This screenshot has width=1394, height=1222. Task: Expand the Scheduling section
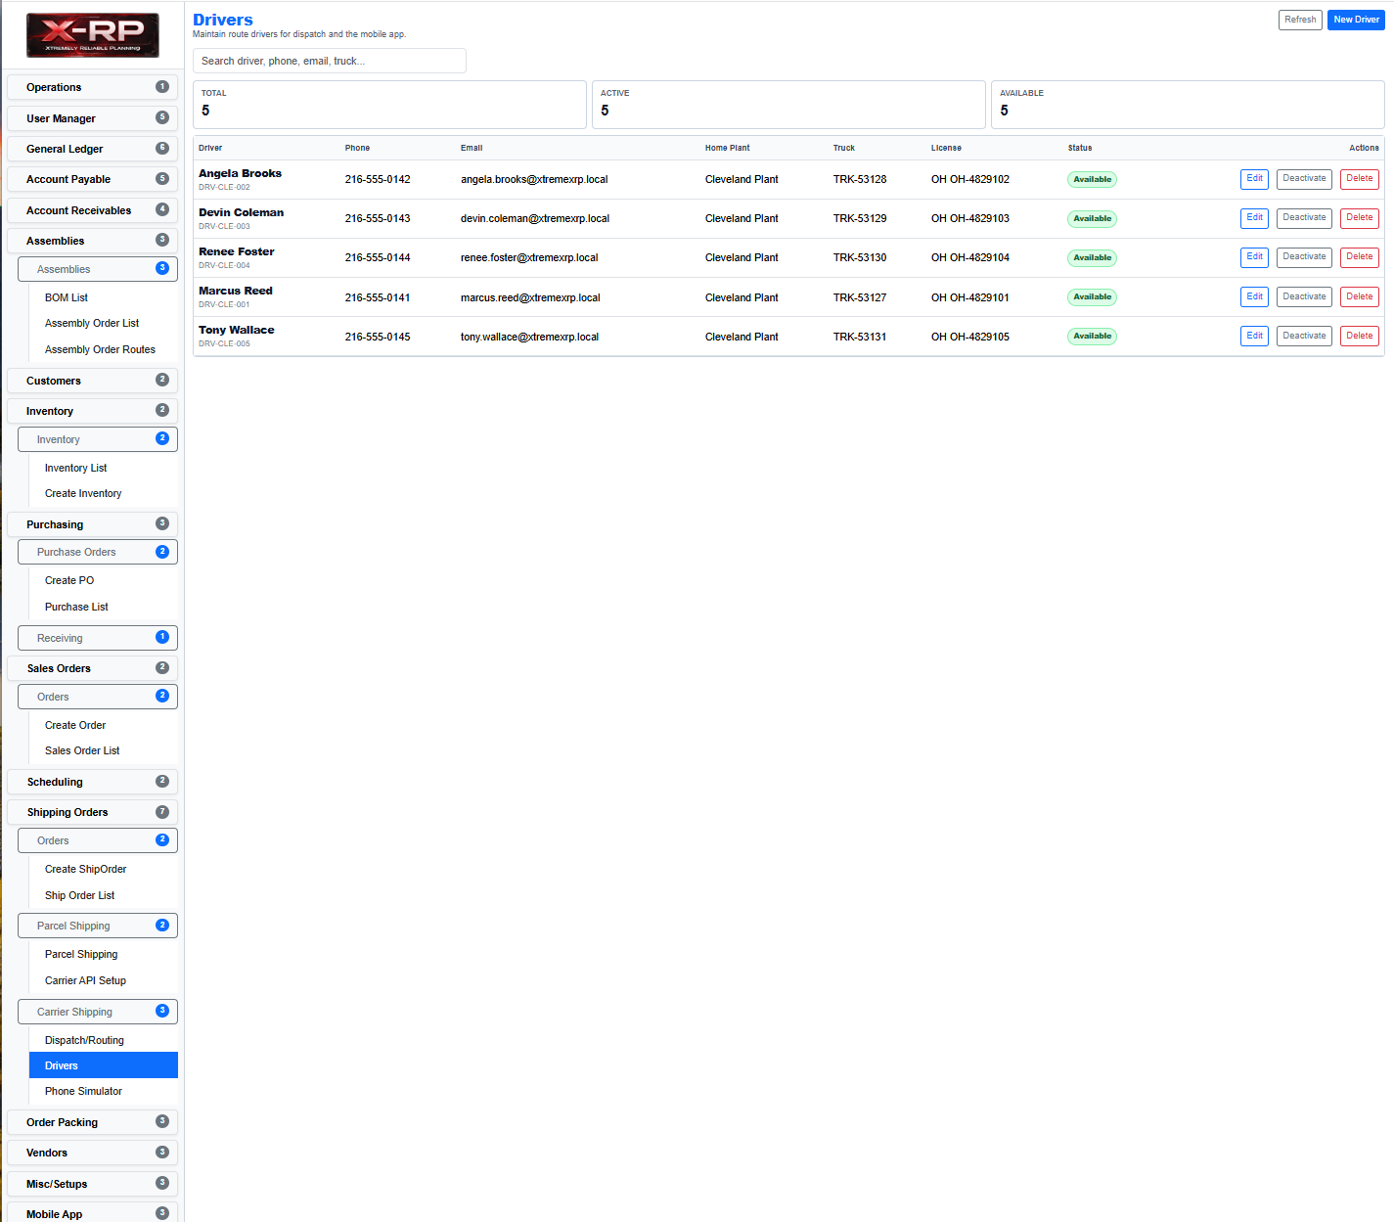point(92,782)
